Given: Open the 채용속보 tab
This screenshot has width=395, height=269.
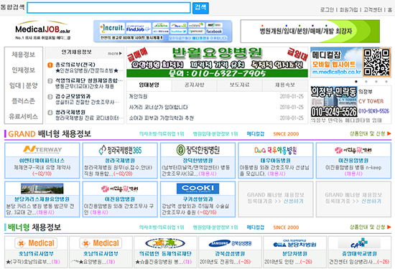Looking at the screenshot, I should [x=285, y=85].
